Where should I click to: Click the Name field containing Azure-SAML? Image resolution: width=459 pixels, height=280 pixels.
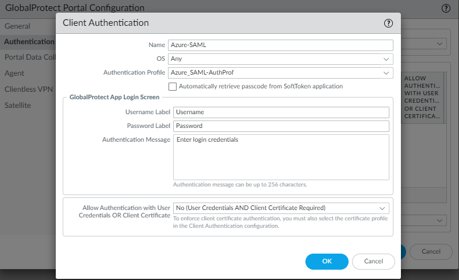tap(280, 45)
